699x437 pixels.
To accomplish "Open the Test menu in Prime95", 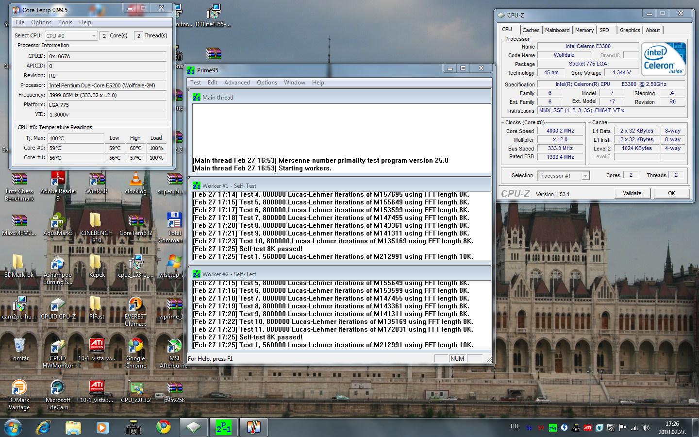I will tap(196, 83).
